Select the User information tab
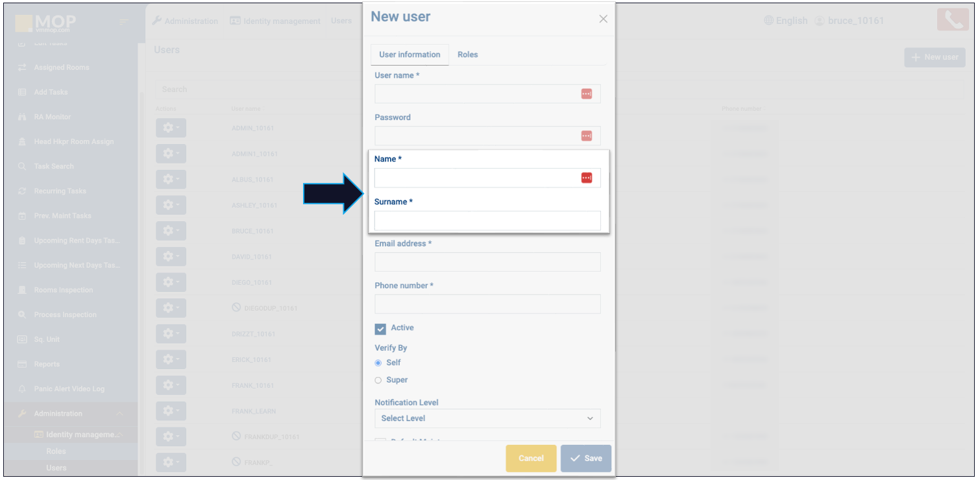The height and width of the screenshot is (480, 978). 410,55
